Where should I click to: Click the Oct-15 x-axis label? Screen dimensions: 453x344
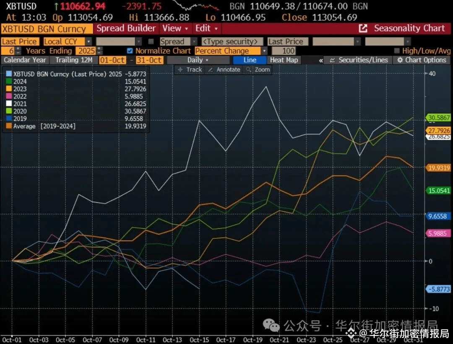coord(199,340)
